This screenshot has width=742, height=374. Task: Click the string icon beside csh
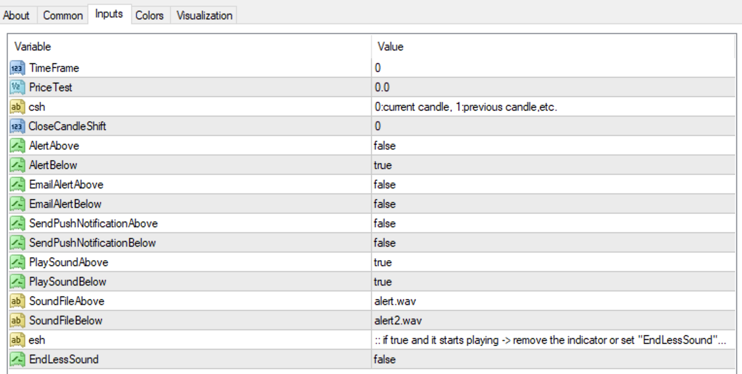point(17,107)
